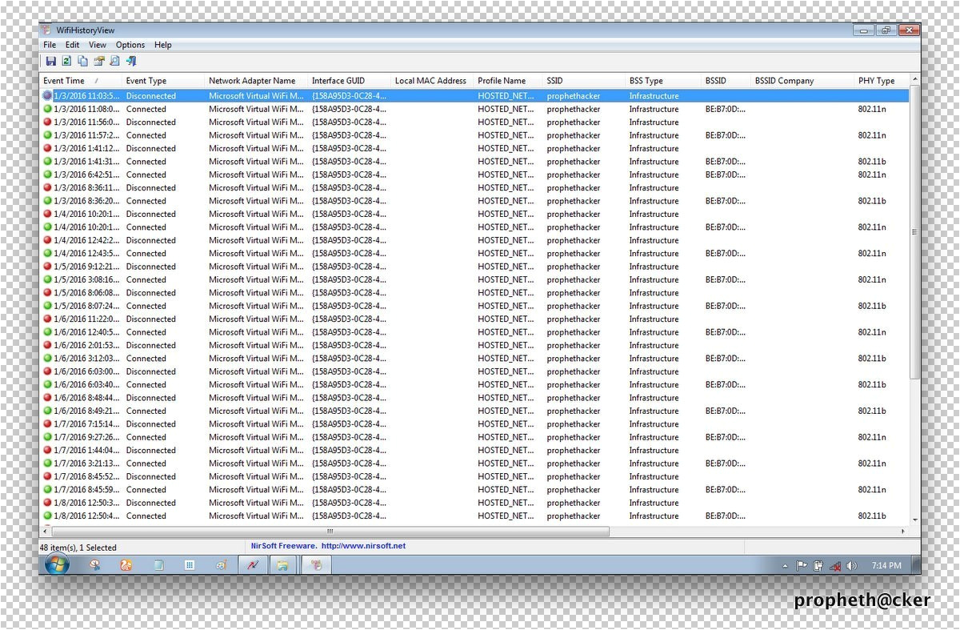Image resolution: width=960 pixels, height=630 pixels.
Task: Open the Options menu
Action: pos(130,46)
